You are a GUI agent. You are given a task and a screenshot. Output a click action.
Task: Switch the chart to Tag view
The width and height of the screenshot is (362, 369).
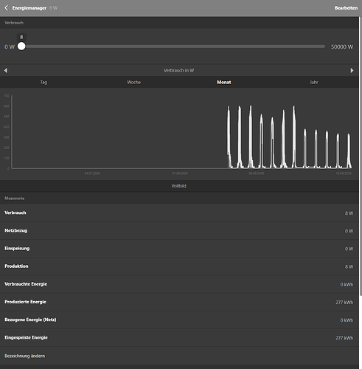pos(43,82)
